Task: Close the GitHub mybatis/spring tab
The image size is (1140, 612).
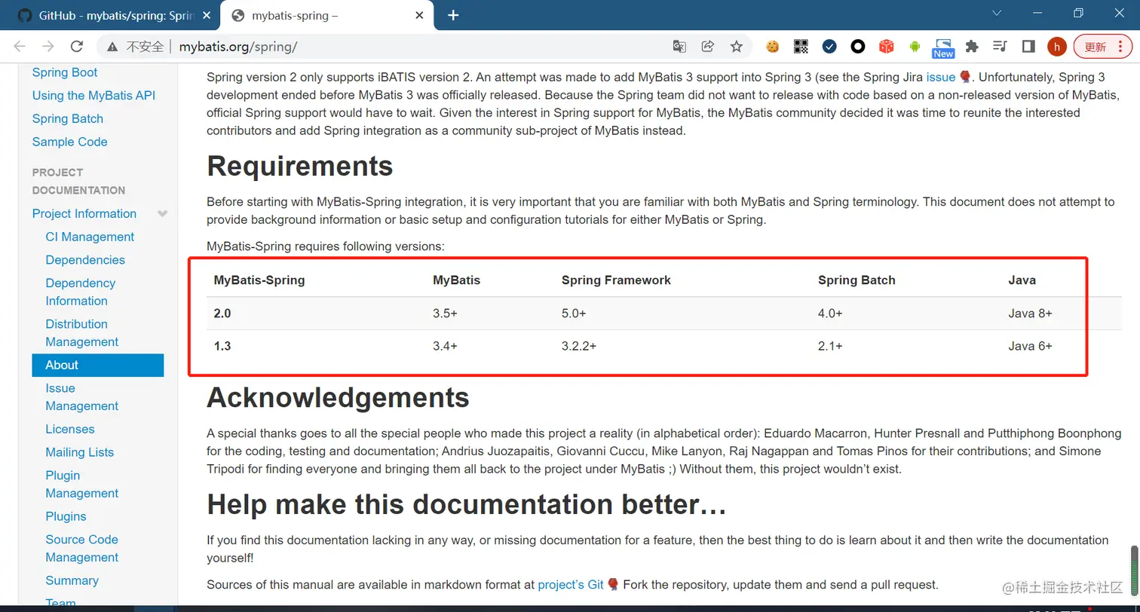Action: click(x=207, y=15)
